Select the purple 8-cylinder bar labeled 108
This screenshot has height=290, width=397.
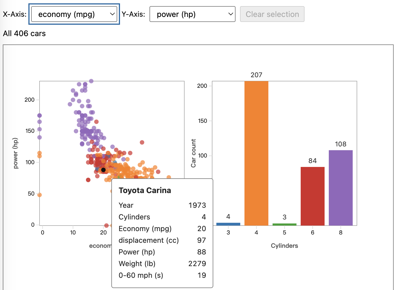[x=340, y=188]
